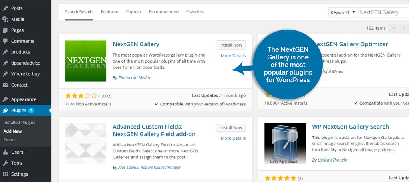Click the 182 items count text

376,28
